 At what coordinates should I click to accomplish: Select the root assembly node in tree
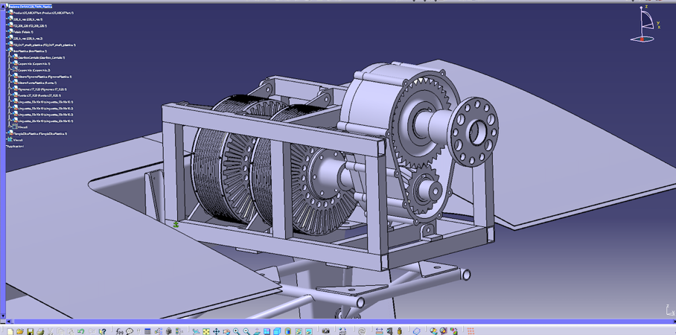(x=31, y=7)
